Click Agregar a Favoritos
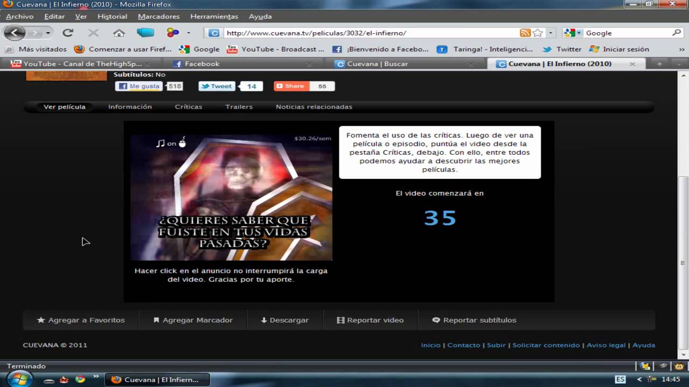Screen dimensions: 689x387 81,320
